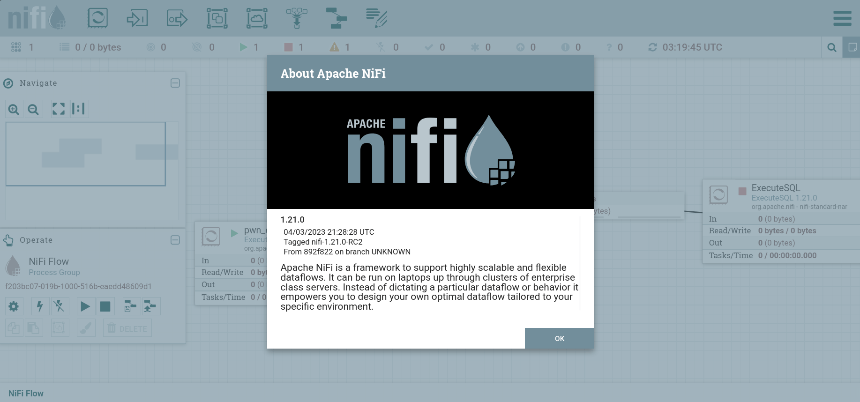Select the Funnel toolbar icon
This screenshot has height=402, width=860.
tap(297, 18)
